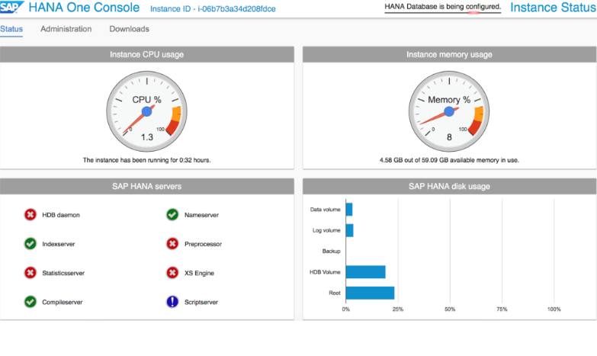Click the HDB daemon label
The height and width of the screenshot is (356, 597).
click(x=61, y=215)
